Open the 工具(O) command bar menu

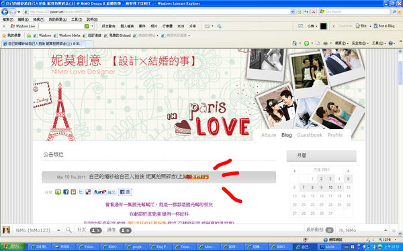pos(379,44)
